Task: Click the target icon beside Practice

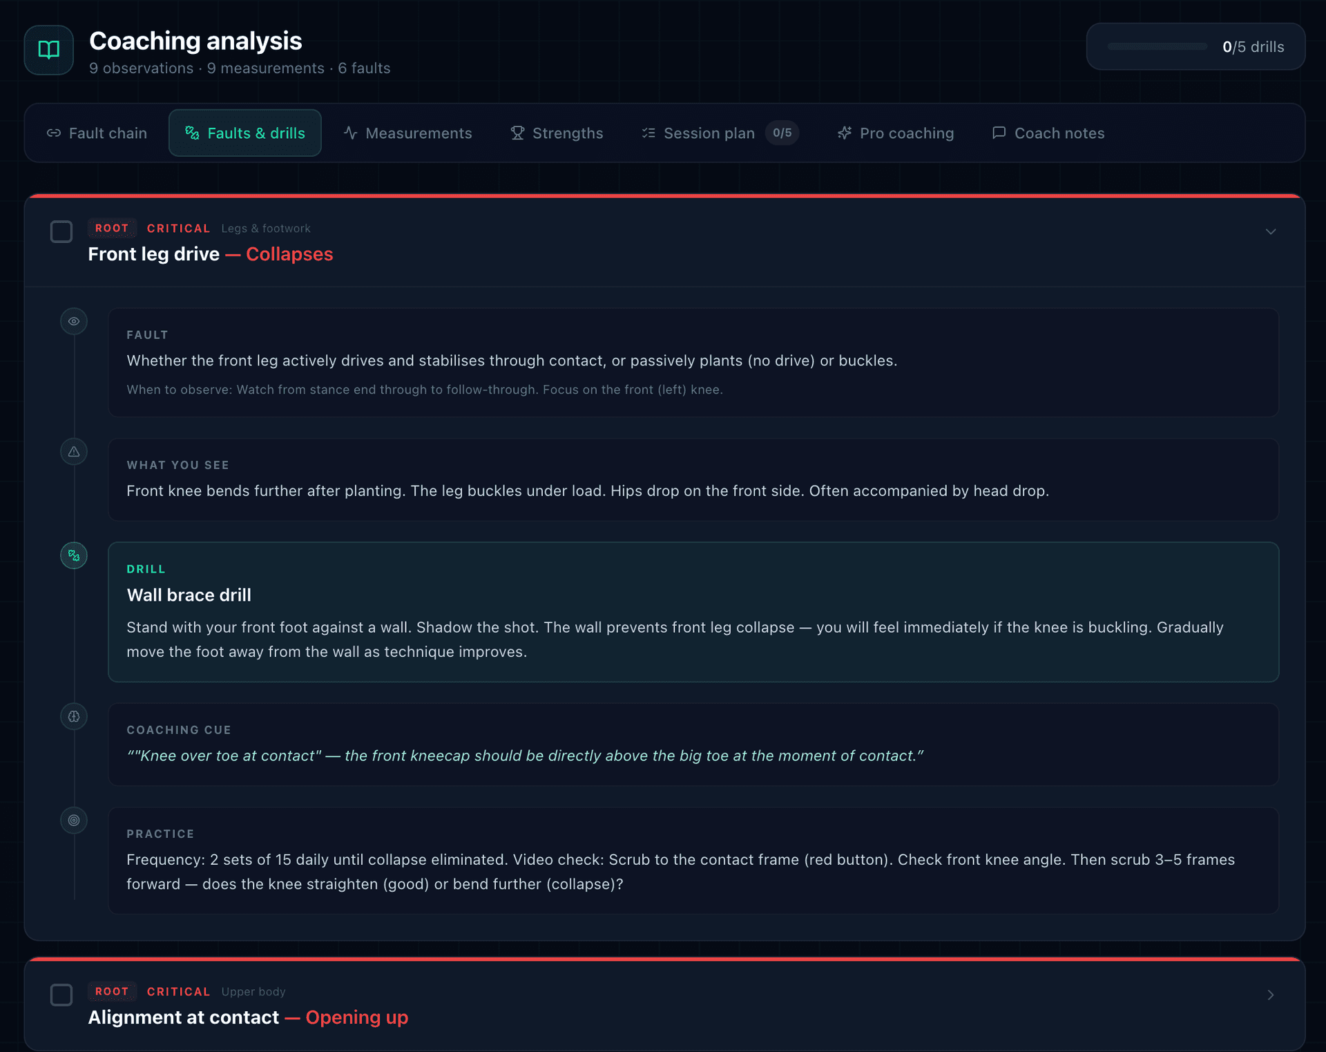Action: coord(74,821)
